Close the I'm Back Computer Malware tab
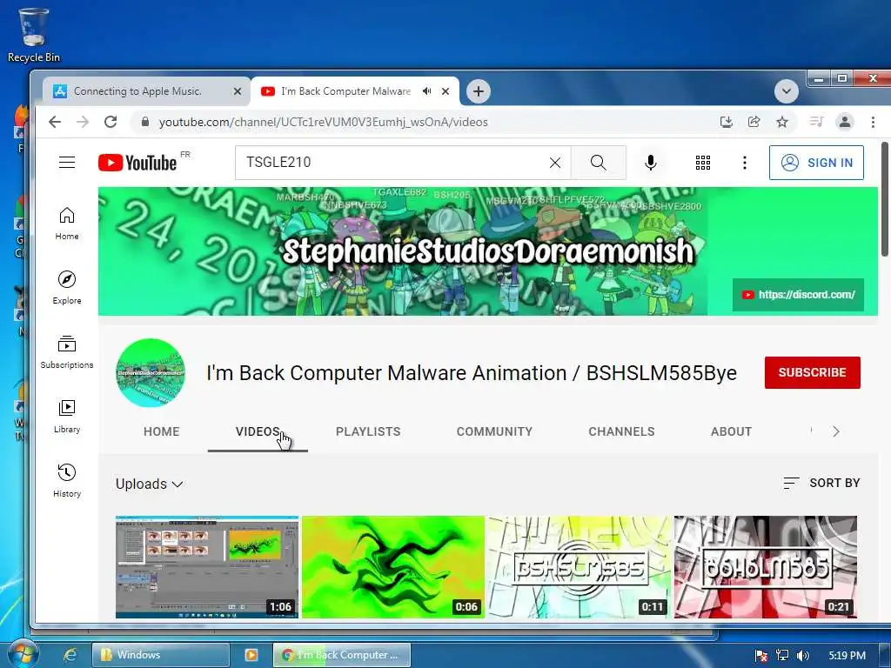Screen dimensions: 891x668 [445, 91]
